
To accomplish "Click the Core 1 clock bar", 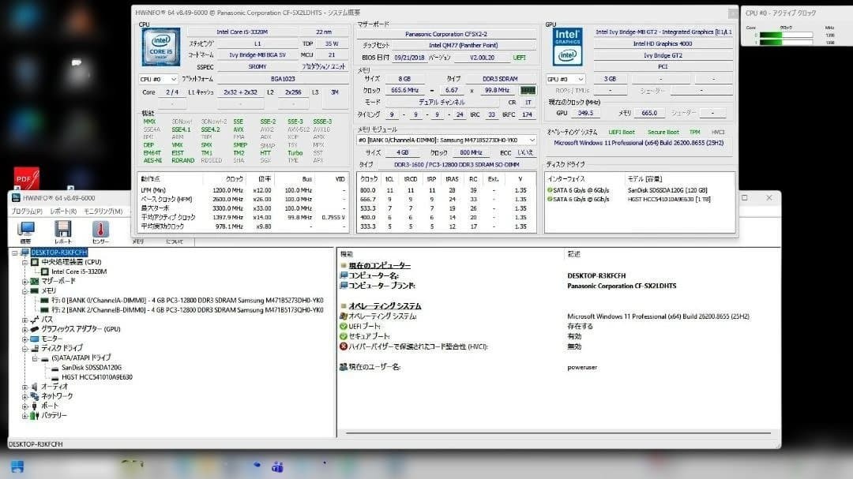I will pos(786,43).
